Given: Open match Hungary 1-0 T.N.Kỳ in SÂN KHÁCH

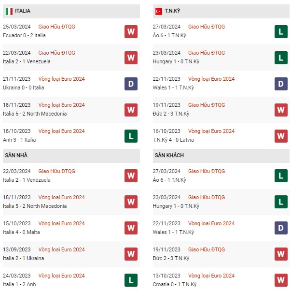Looking at the screenshot, I should 177,206.
